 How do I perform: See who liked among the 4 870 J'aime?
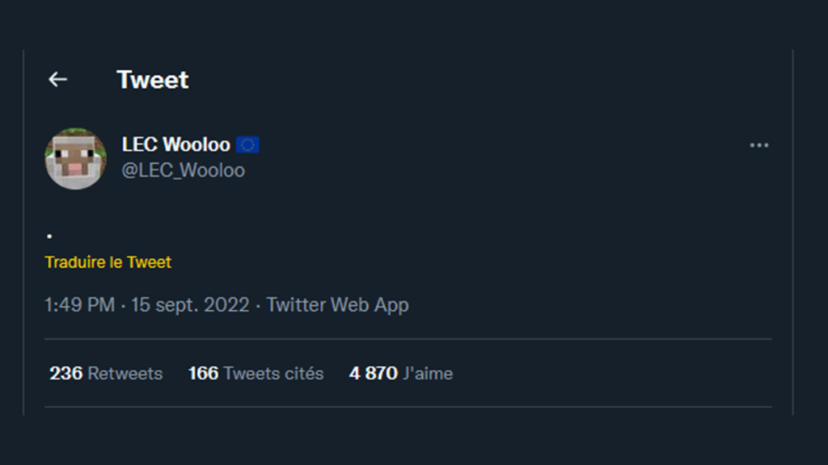pos(402,373)
